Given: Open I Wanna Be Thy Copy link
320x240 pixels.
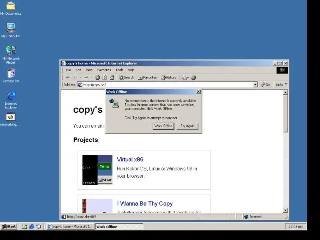Looking at the screenshot, I should [145, 204].
